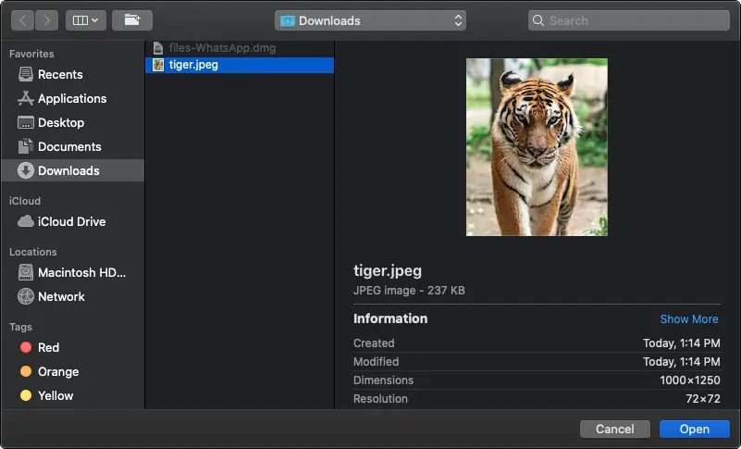This screenshot has height=449, width=741.
Task: Open Applications in the sidebar
Action: pos(72,98)
